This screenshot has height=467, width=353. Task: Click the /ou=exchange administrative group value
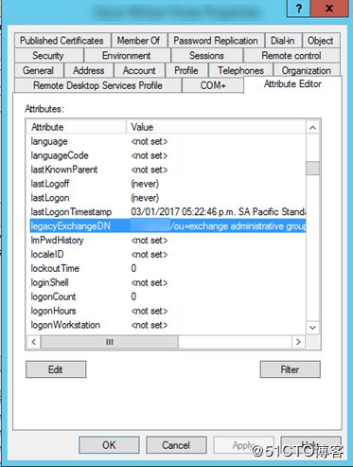pyautogui.click(x=238, y=226)
